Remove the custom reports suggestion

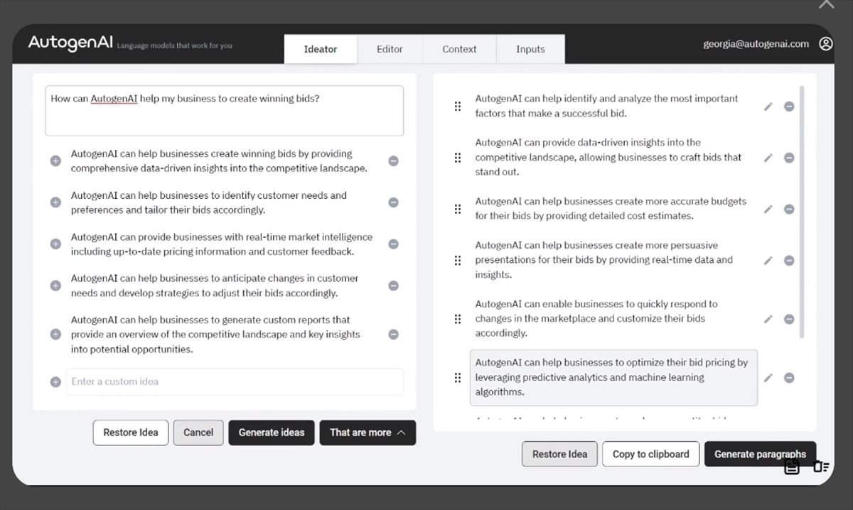[393, 335]
